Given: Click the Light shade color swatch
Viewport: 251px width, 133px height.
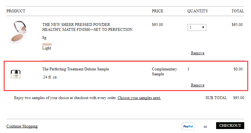Looking at the screenshot, I should tap(47, 44).
